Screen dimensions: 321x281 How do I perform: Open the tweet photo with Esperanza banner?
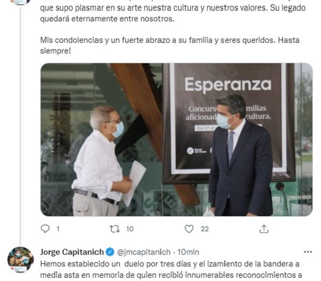(x=177, y=140)
